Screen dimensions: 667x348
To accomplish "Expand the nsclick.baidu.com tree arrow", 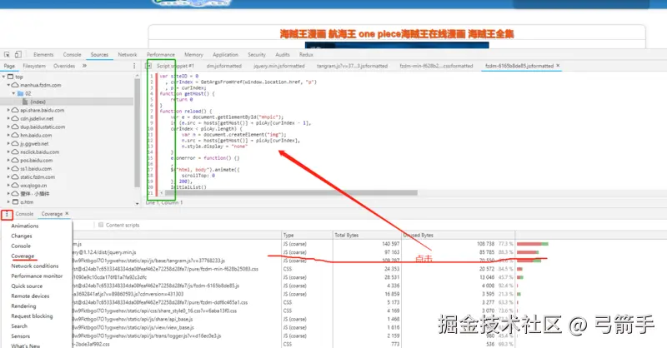I will [8, 152].
